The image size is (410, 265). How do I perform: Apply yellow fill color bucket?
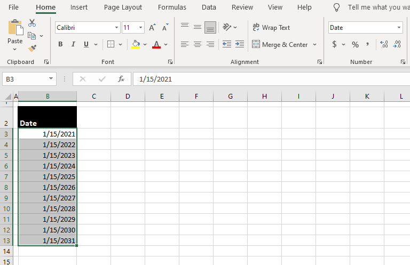pyautogui.click(x=136, y=44)
